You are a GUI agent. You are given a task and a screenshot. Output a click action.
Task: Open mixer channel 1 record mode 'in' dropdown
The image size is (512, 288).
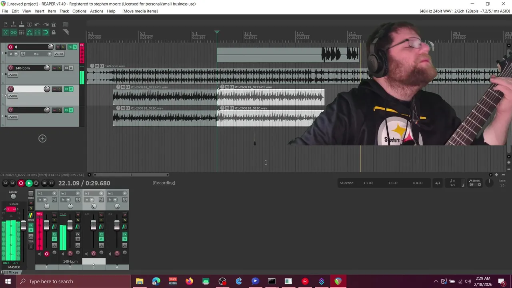coord(42,200)
